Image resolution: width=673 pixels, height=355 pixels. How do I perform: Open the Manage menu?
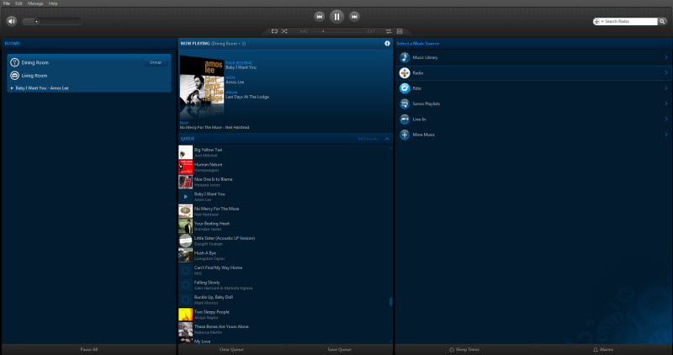35,3
